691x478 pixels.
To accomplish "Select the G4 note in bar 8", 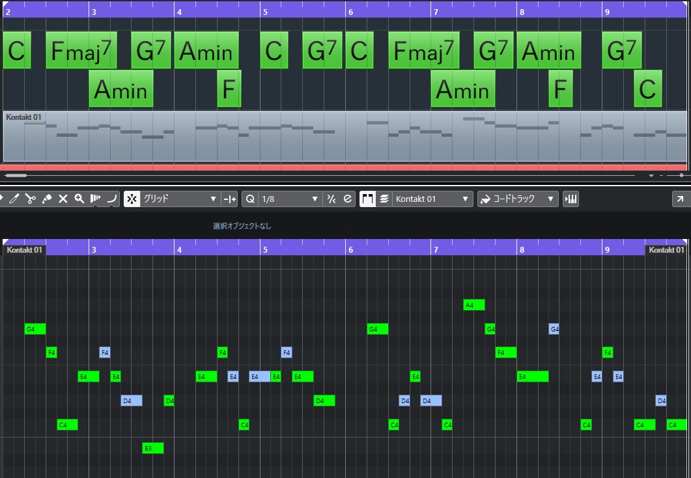I will (554, 329).
